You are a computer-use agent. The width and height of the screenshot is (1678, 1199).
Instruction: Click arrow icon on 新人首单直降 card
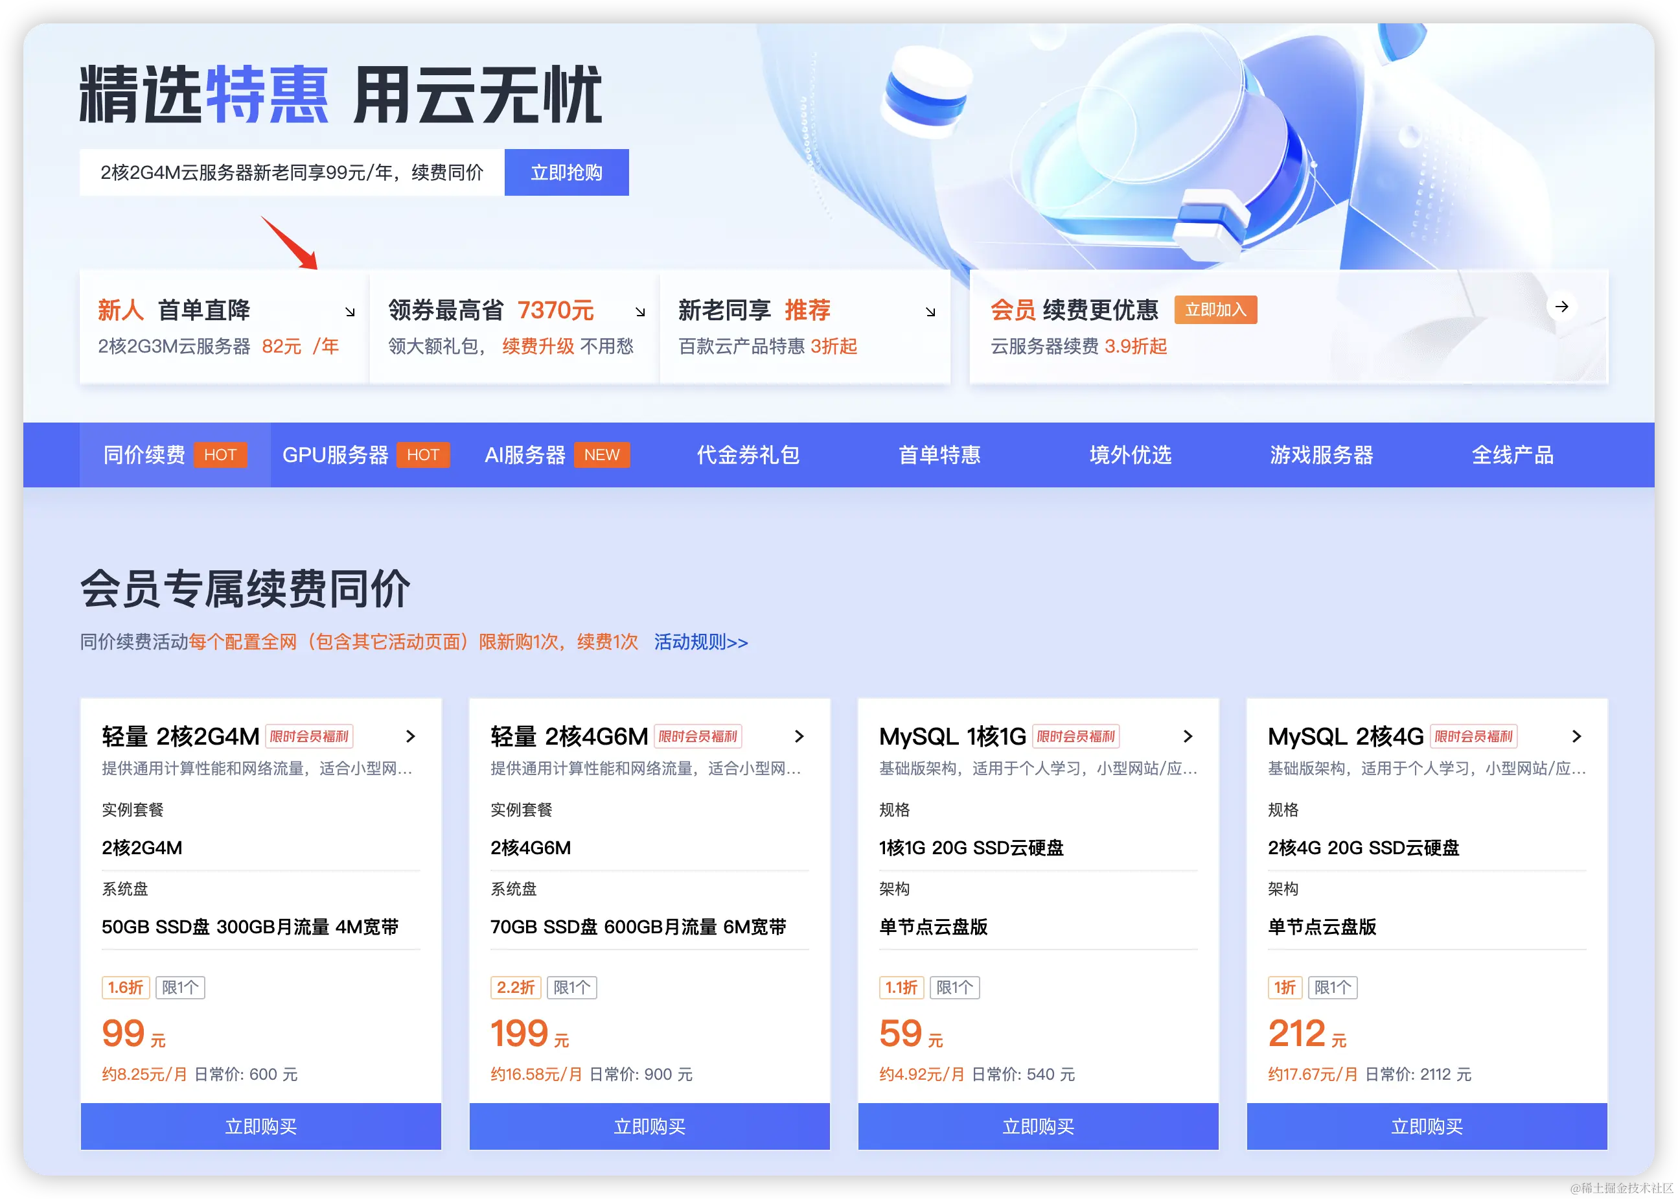click(x=350, y=312)
